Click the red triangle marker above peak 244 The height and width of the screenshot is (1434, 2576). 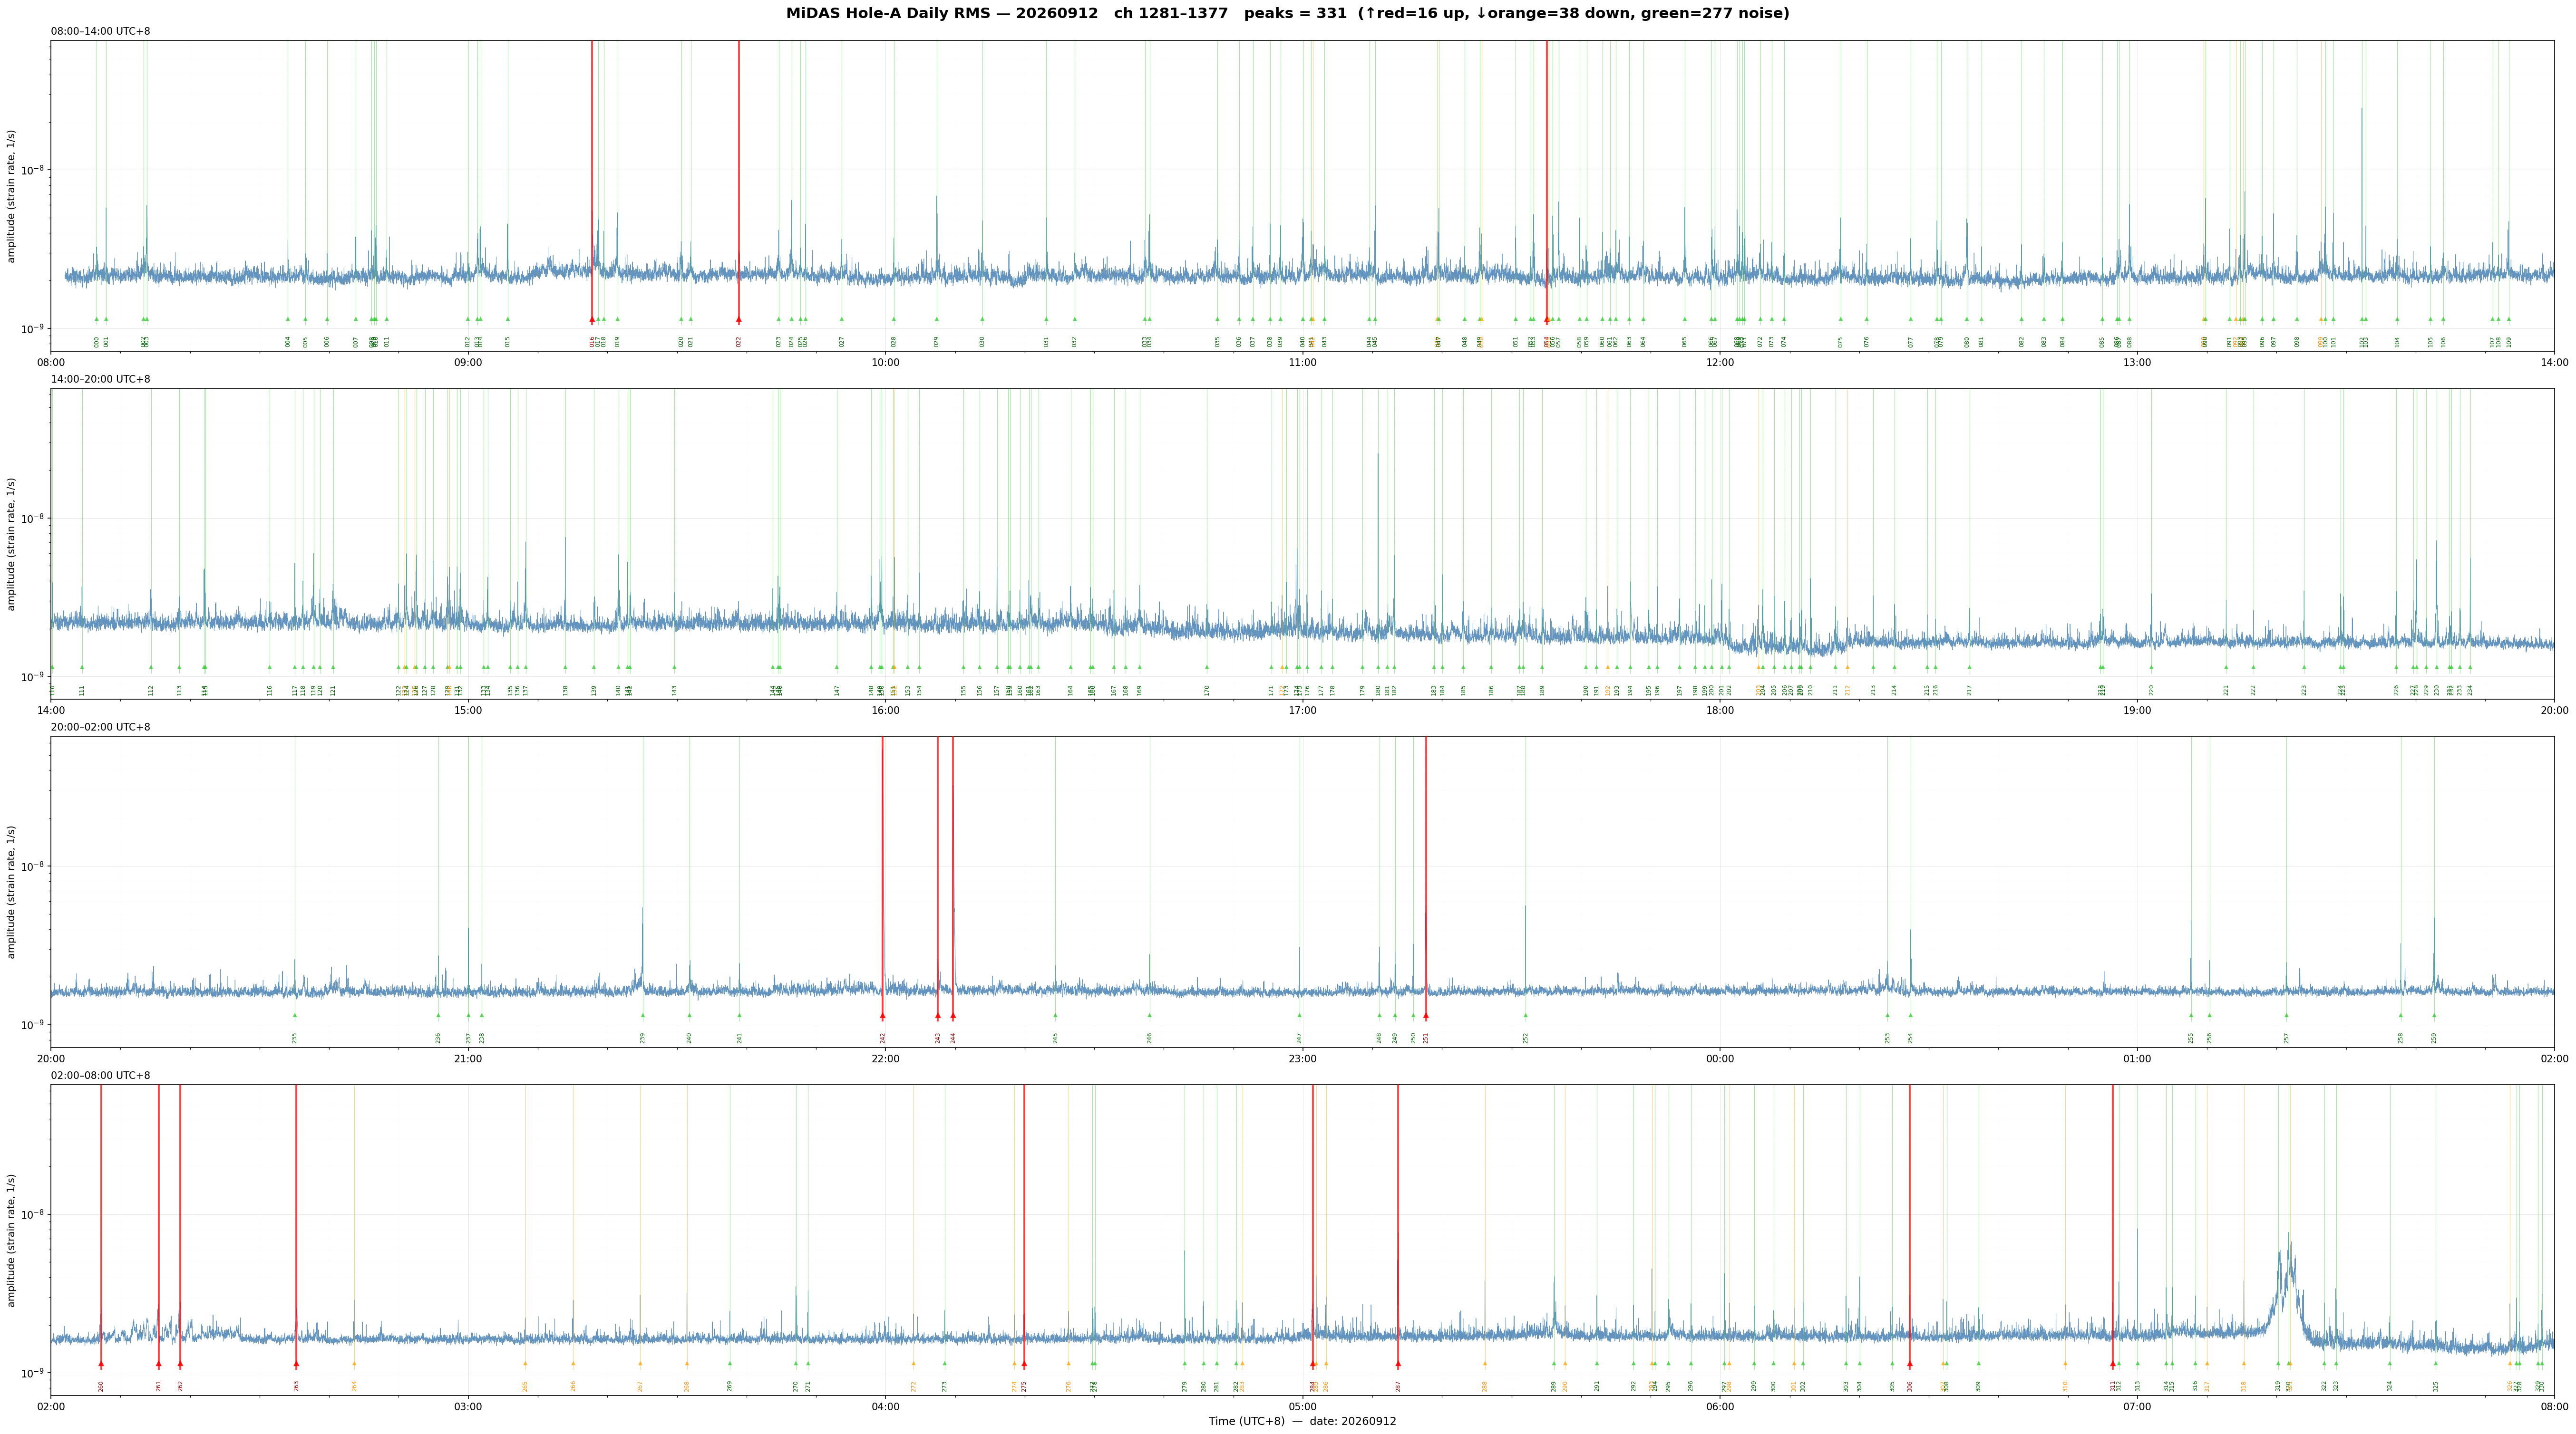tap(953, 1015)
